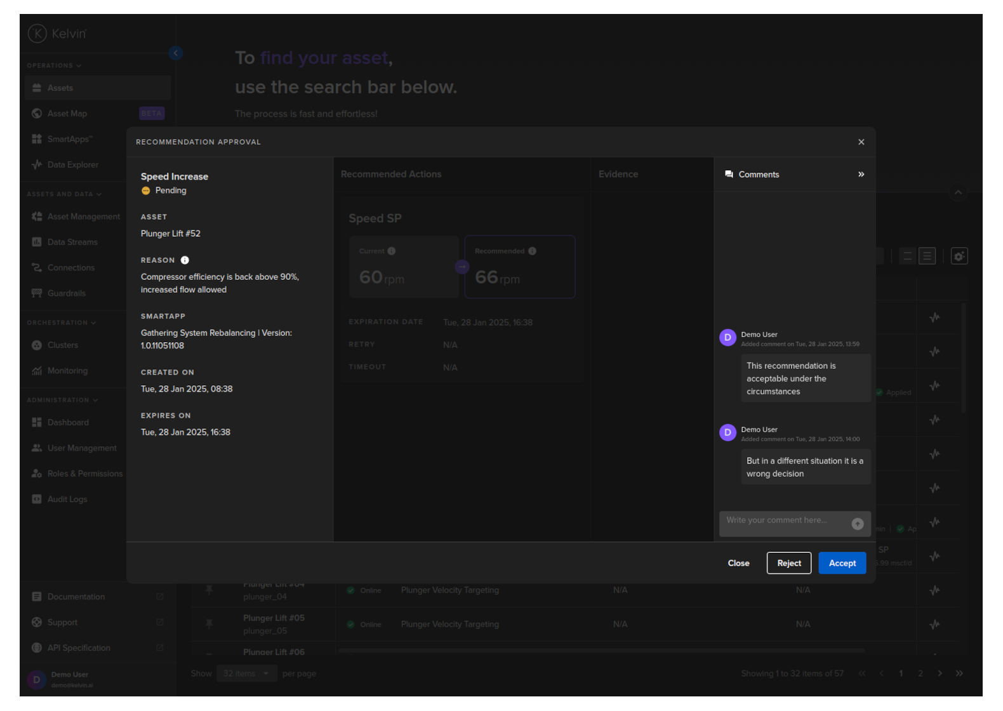Open Data Explorer from the sidebar

point(72,165)
